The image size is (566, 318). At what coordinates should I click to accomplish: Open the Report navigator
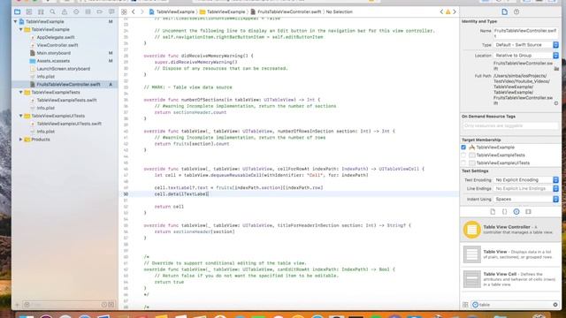click(x=111, y=11)
